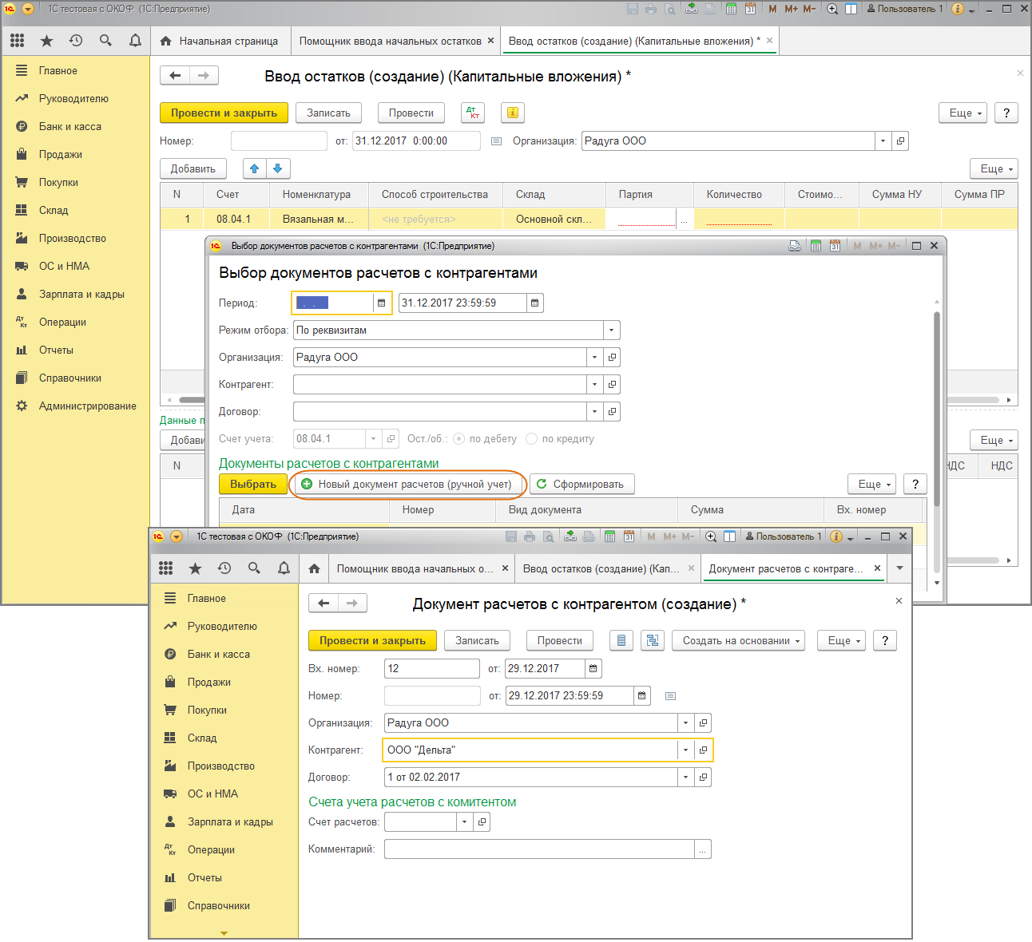Click the notifications bell icon
The height and width of the screenshot is (942, 1032).
tap(135, 41)
